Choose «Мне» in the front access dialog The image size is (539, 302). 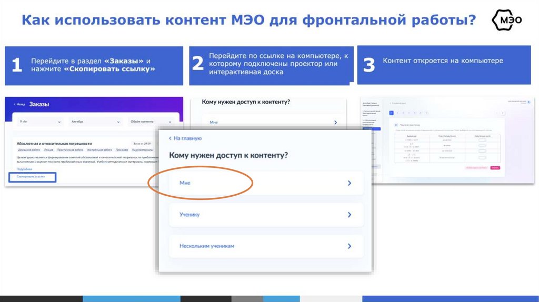(x=266, y=183)
